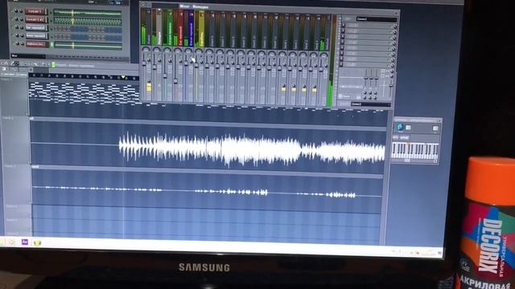Image resolution: width=515 pixels, height=289 pixels.
Task: Click the step sequencer row of third channel
Action: 88,30
